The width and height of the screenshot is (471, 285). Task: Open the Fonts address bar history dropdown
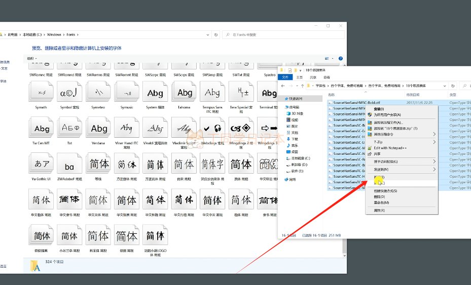[208, 35]
